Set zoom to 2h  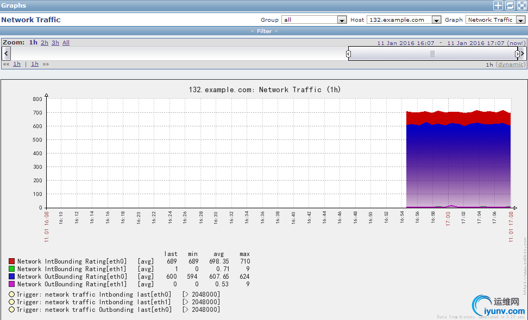click(45, 42)
